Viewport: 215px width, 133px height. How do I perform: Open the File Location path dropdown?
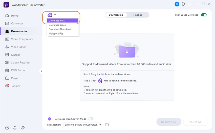click(x=100, y=125)
